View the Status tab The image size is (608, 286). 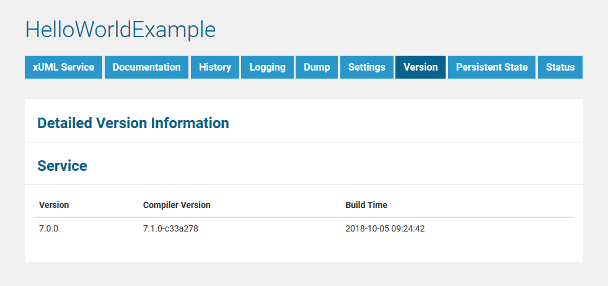click(560, 67)
